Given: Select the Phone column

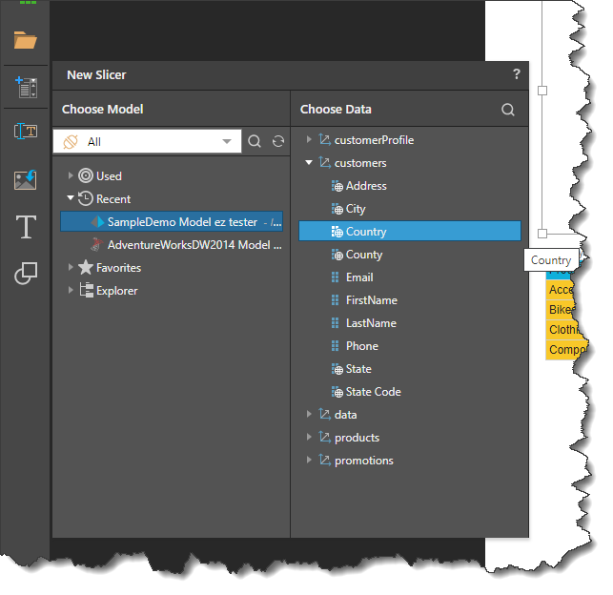Looking at the screenshot, I should pos(362,346).
